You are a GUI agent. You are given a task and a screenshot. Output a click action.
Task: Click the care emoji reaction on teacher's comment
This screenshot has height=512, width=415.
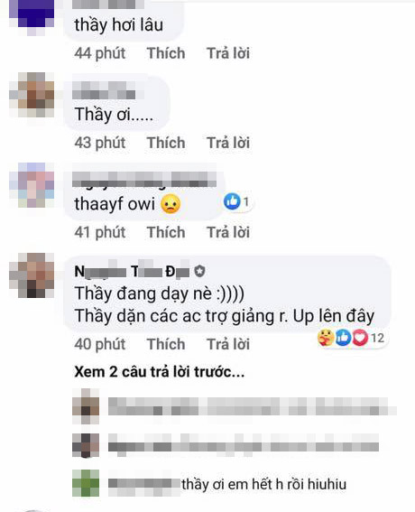pos(326,338)
